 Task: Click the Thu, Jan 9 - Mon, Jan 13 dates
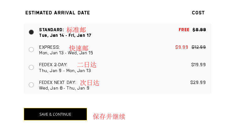(65, 71)
